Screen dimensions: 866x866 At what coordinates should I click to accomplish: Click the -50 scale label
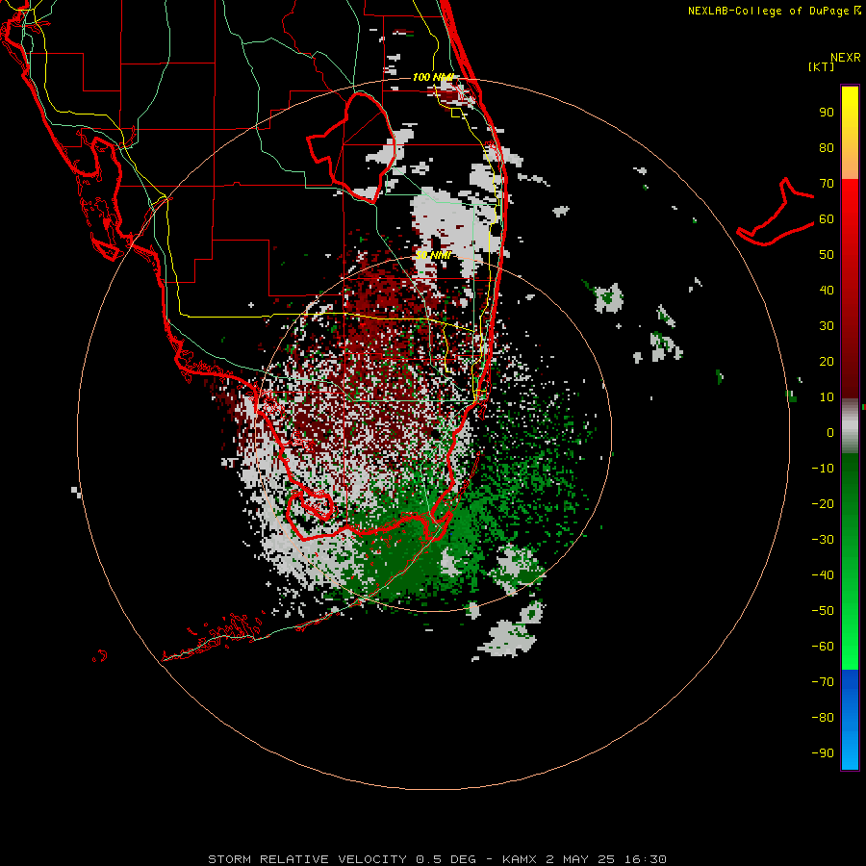coord(823,611)
